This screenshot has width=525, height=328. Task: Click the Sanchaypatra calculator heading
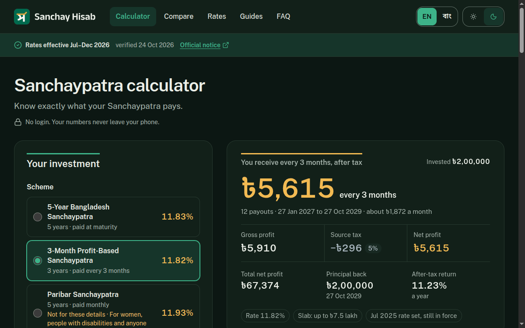(110, 85)
